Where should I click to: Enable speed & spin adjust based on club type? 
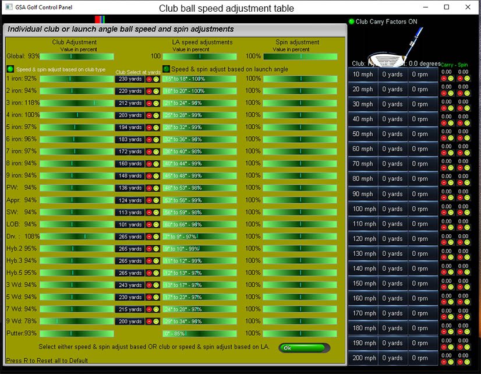(x=10, y=69)
